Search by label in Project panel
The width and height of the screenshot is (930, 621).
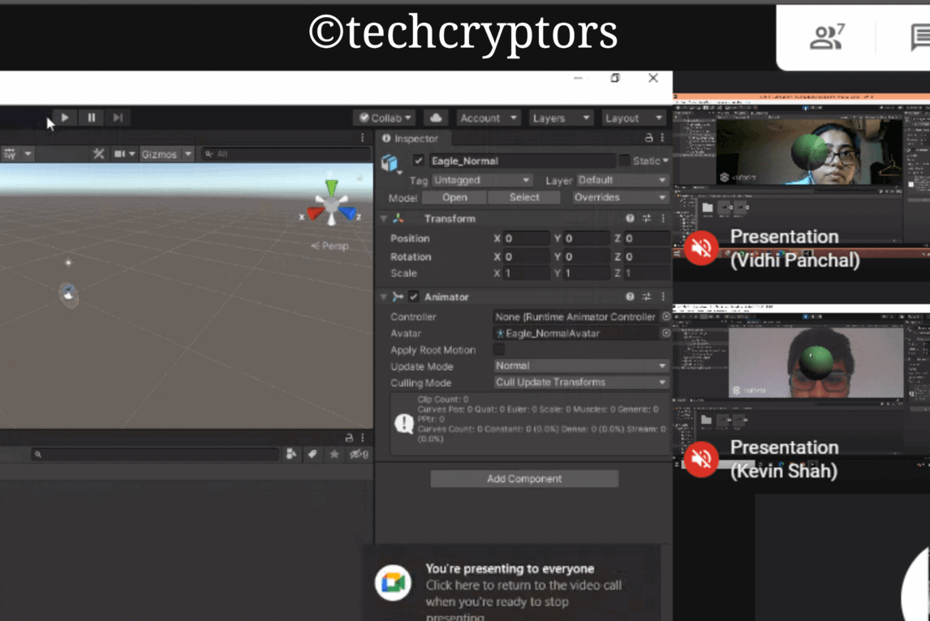point(312,455)
